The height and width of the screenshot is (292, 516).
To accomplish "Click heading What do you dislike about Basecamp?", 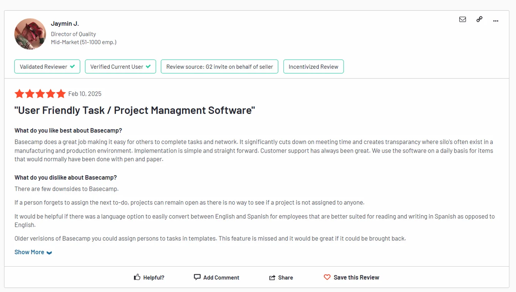I will [65, 178].
